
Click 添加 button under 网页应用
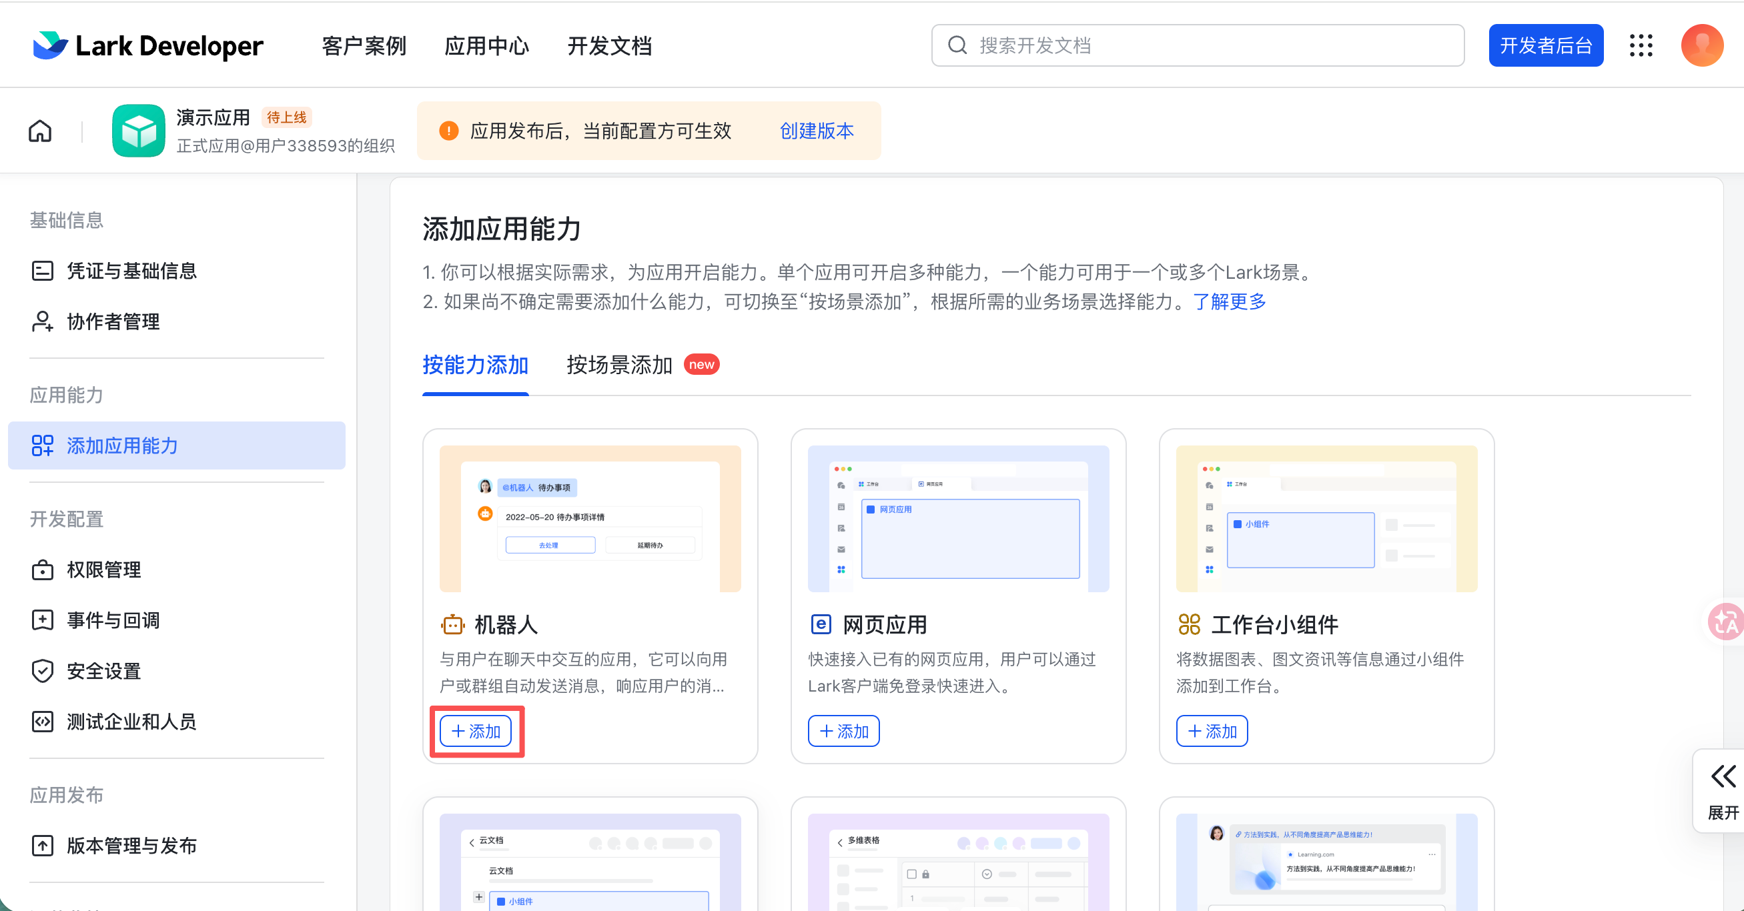[843, 731]
